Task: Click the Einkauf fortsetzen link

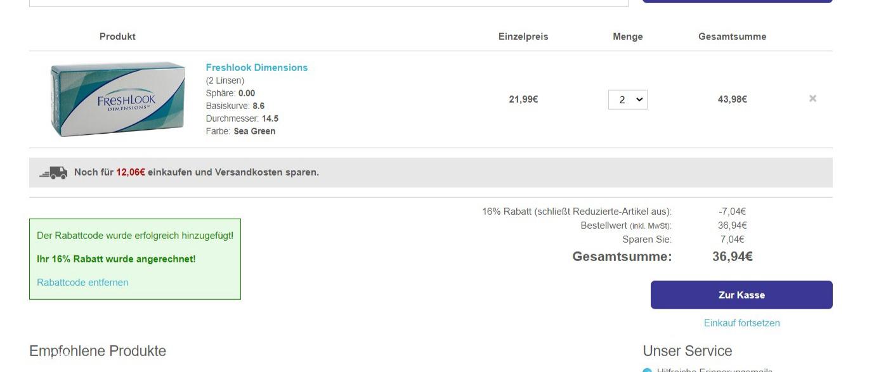Action: tap(742, 323)
